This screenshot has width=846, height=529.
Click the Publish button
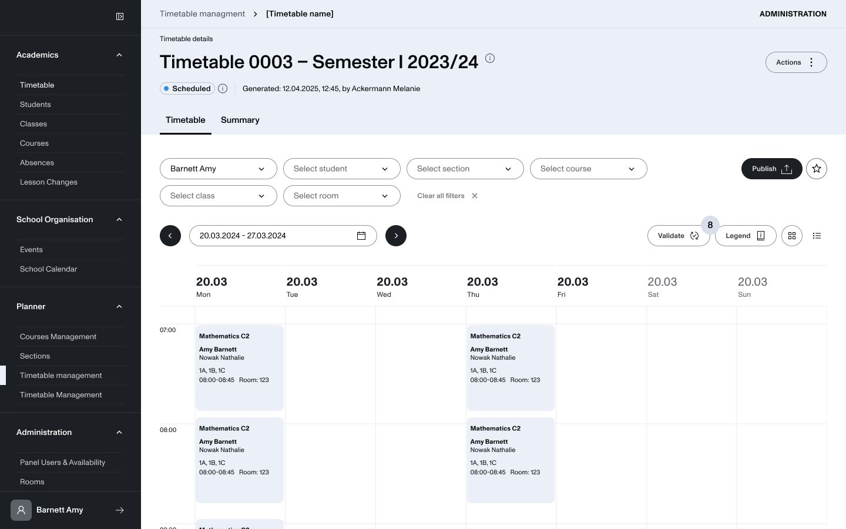pos(772,169)
